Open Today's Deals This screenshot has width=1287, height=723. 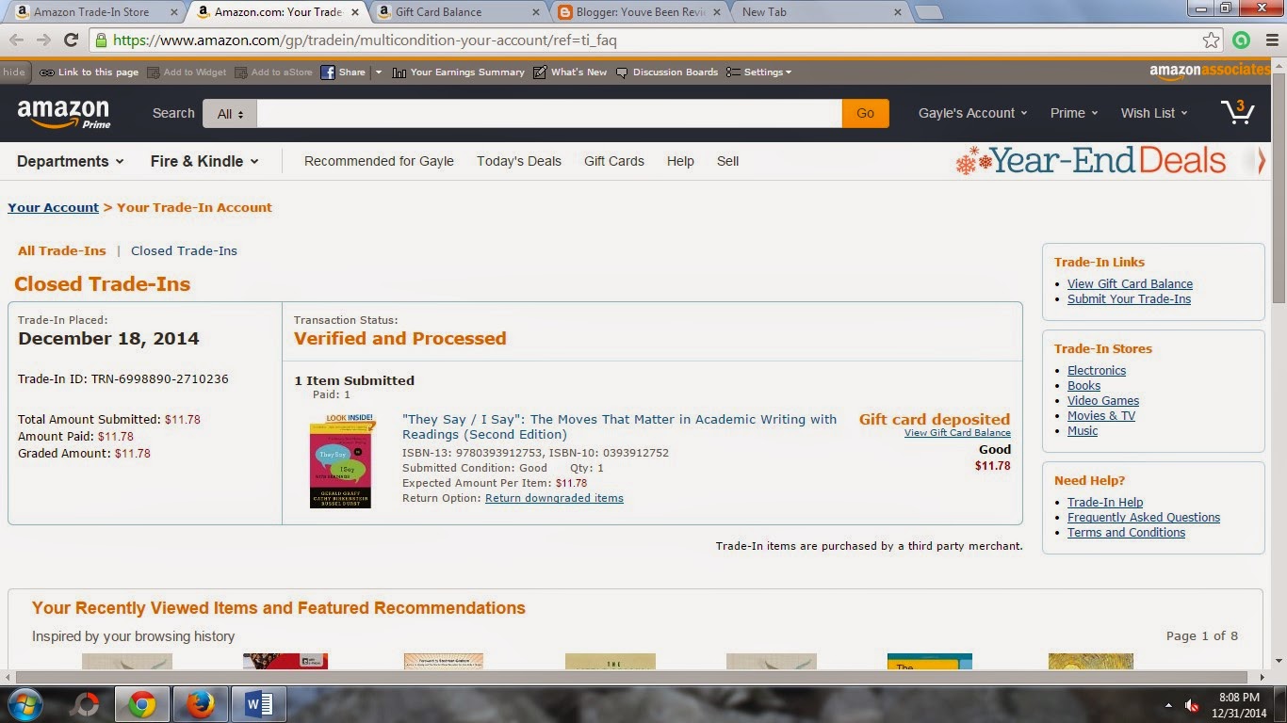[x=519, y=161]
